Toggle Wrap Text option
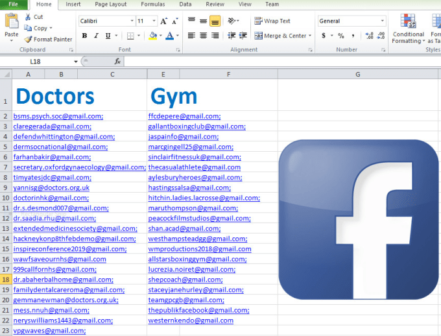Screen dimensions: 441x336 pos(272,21)
